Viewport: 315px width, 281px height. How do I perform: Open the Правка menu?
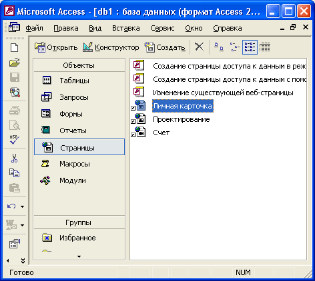pos(66,28)
